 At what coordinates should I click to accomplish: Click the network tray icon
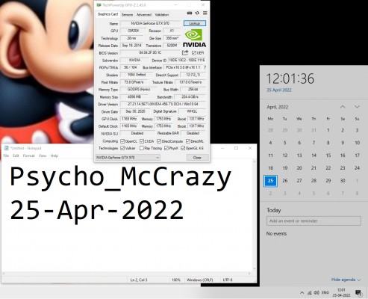pyautogui.click(x=310, y=293)
